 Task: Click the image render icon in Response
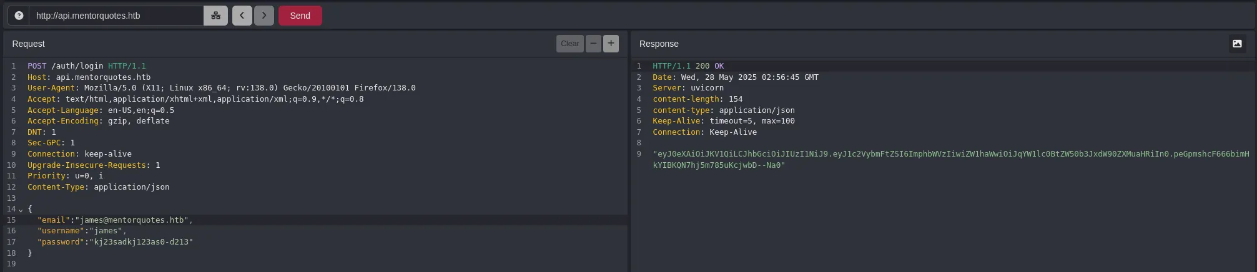[1236, 44]
